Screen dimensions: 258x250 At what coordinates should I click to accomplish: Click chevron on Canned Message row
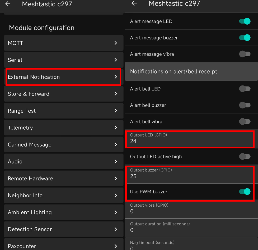pyautogui.click(x=116, y=144)
